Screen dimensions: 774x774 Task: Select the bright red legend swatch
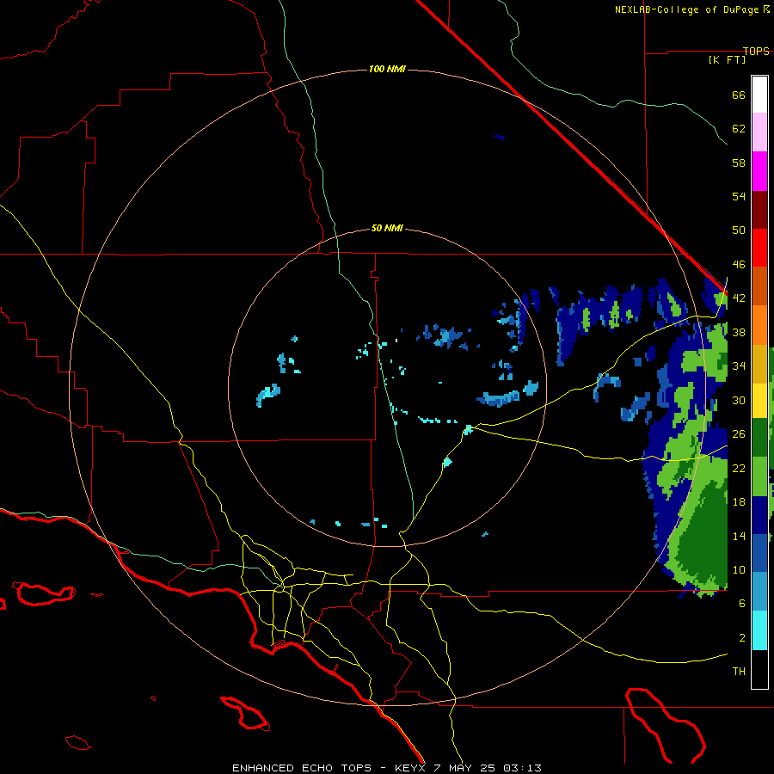point(759,248)
